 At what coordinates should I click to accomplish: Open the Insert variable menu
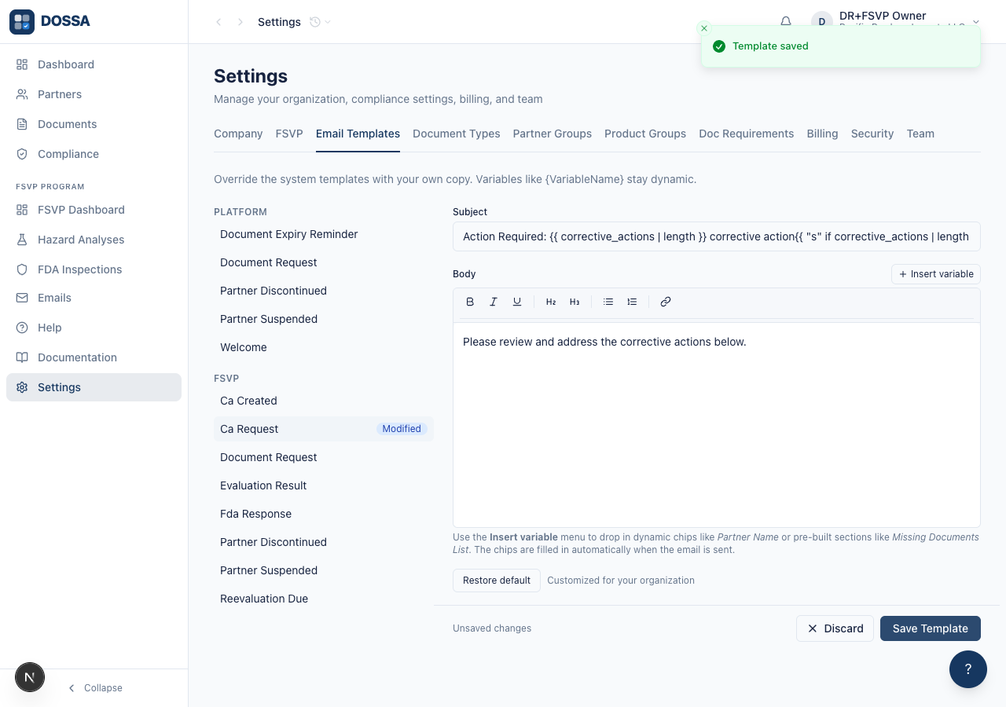(x=936, y=274)
